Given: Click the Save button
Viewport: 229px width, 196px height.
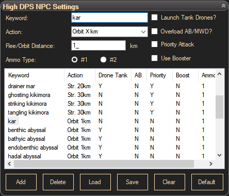Looking at the screenshot, I should [133, 182].
